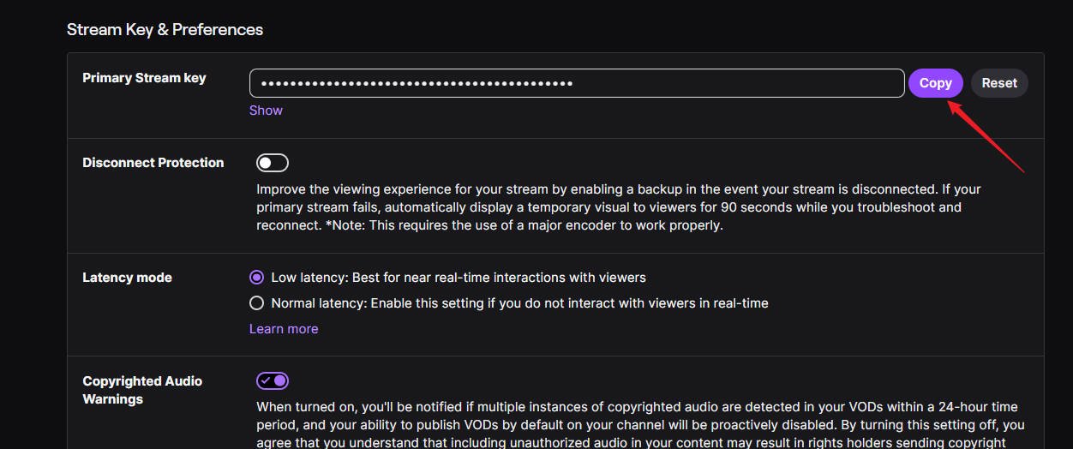The width and height of the screenshot is (1073, 449).
Task: Click the Stream Key & Preferences heading
Action: pos(165,30)
